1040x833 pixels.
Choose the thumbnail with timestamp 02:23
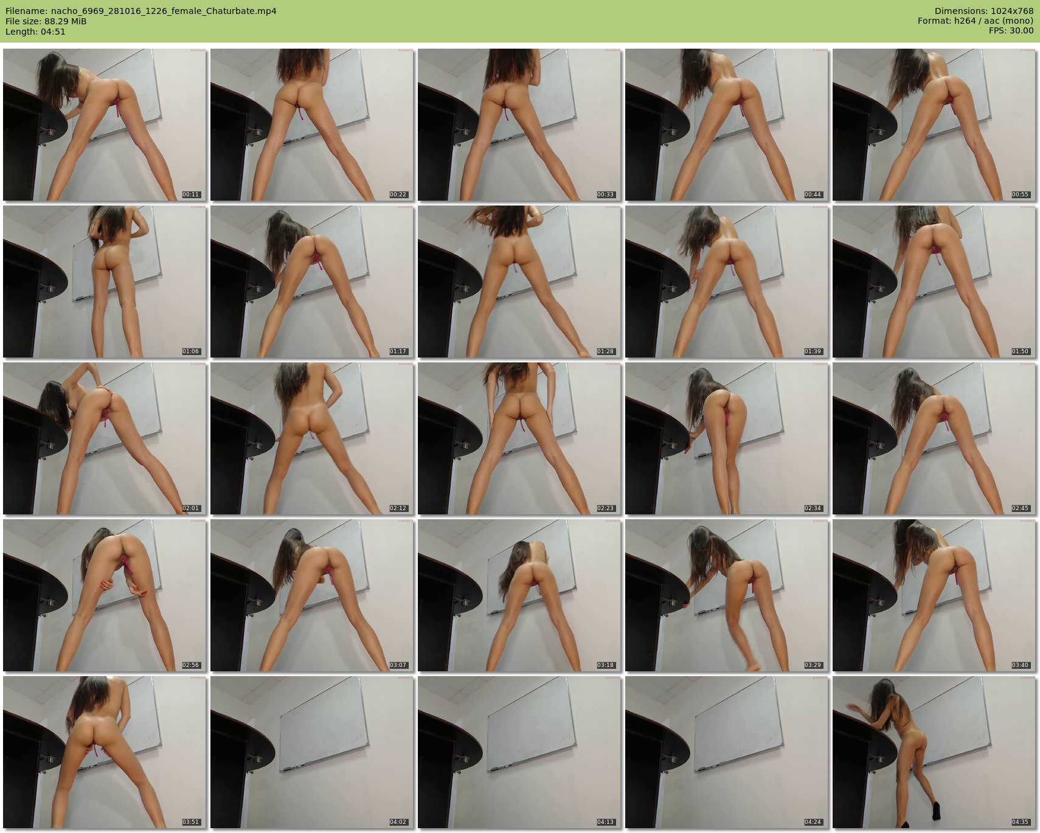coord(519,438)
